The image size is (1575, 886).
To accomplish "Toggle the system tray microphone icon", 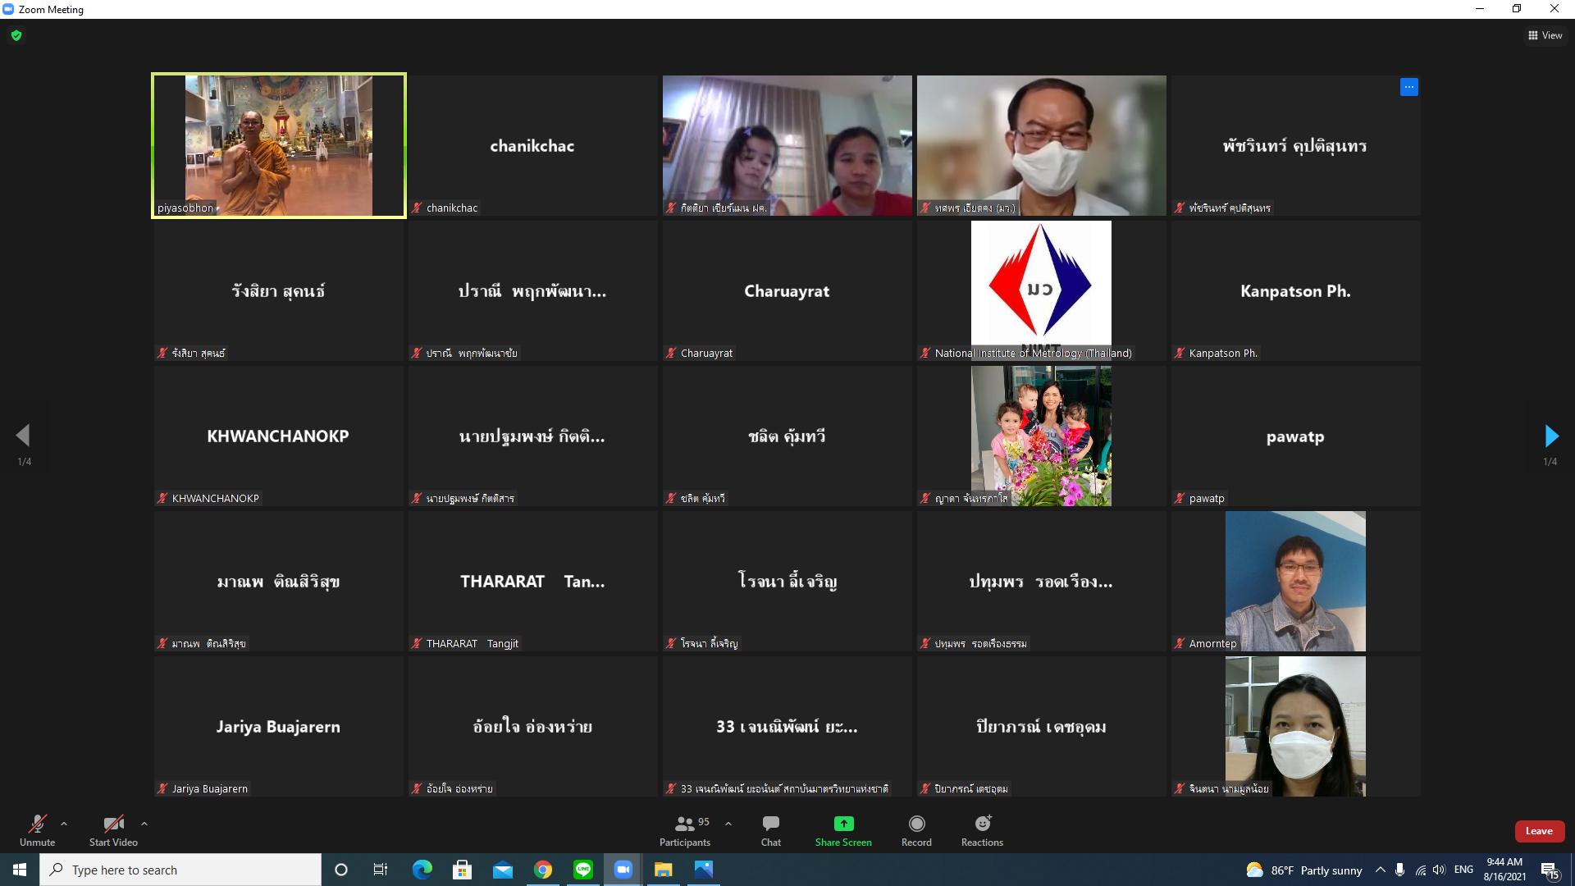I will click(x=1399, y=870).
